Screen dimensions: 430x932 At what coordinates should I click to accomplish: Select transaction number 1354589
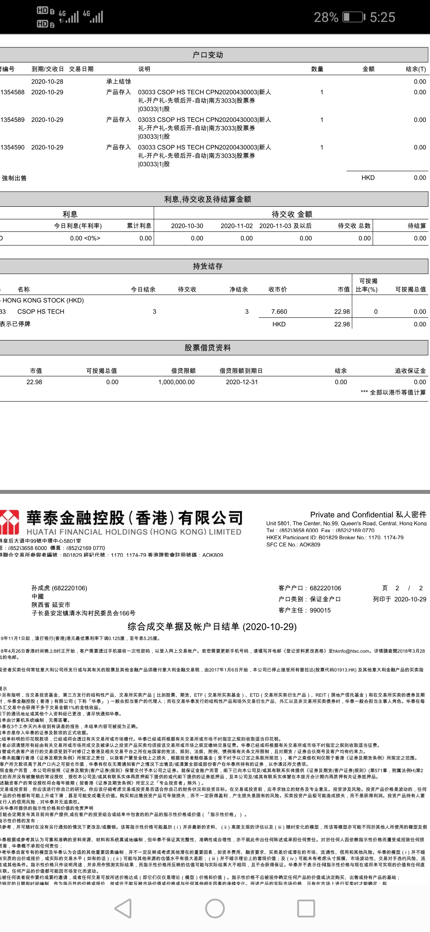(13, 119)
